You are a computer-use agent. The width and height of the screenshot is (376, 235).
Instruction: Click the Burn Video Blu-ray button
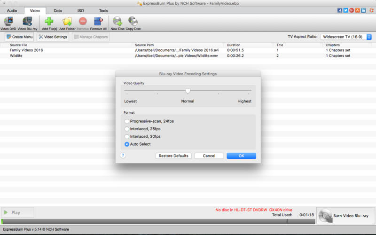coord(345,216)
